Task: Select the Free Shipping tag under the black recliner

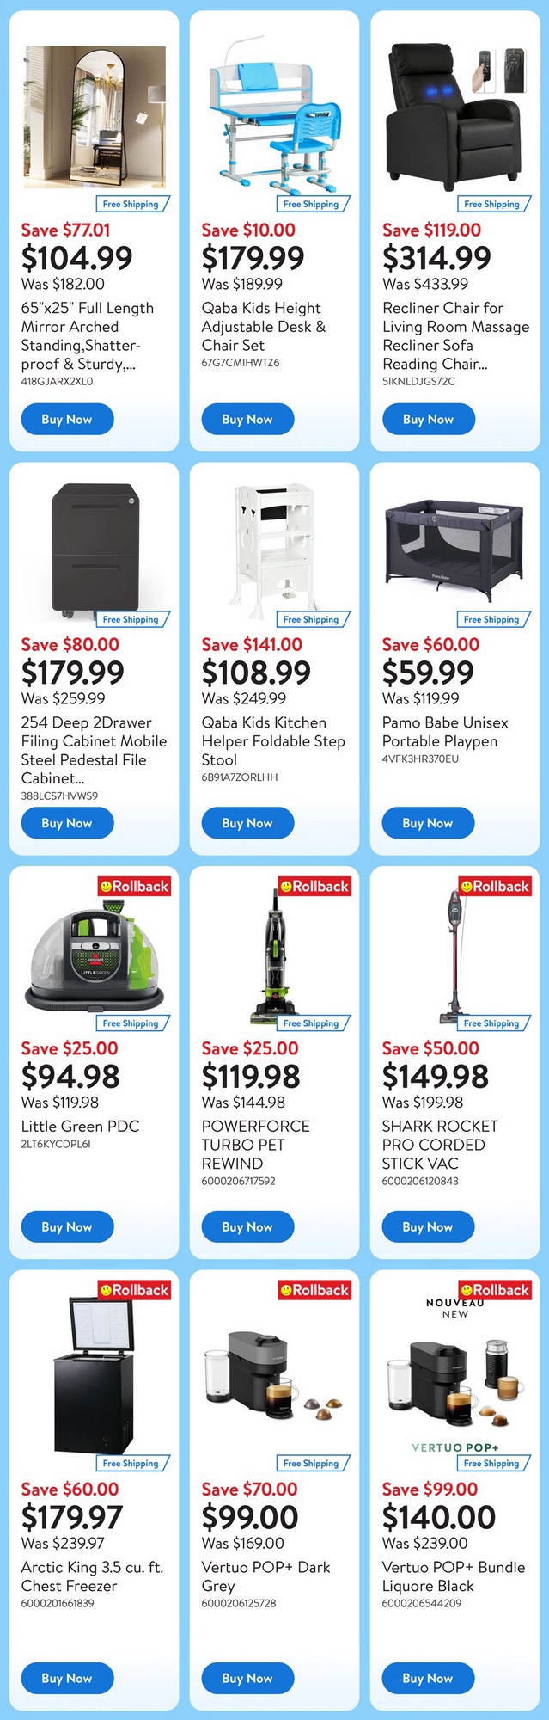Action: coord(493,204)
